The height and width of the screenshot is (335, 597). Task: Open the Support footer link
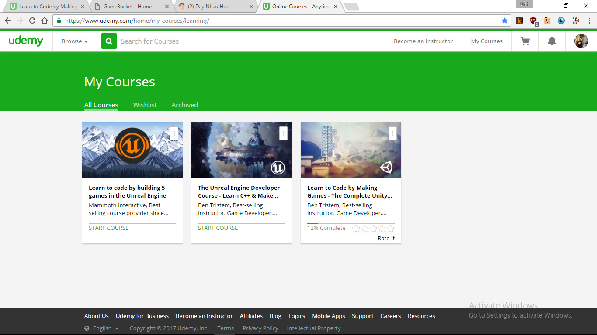click(362, 316)
